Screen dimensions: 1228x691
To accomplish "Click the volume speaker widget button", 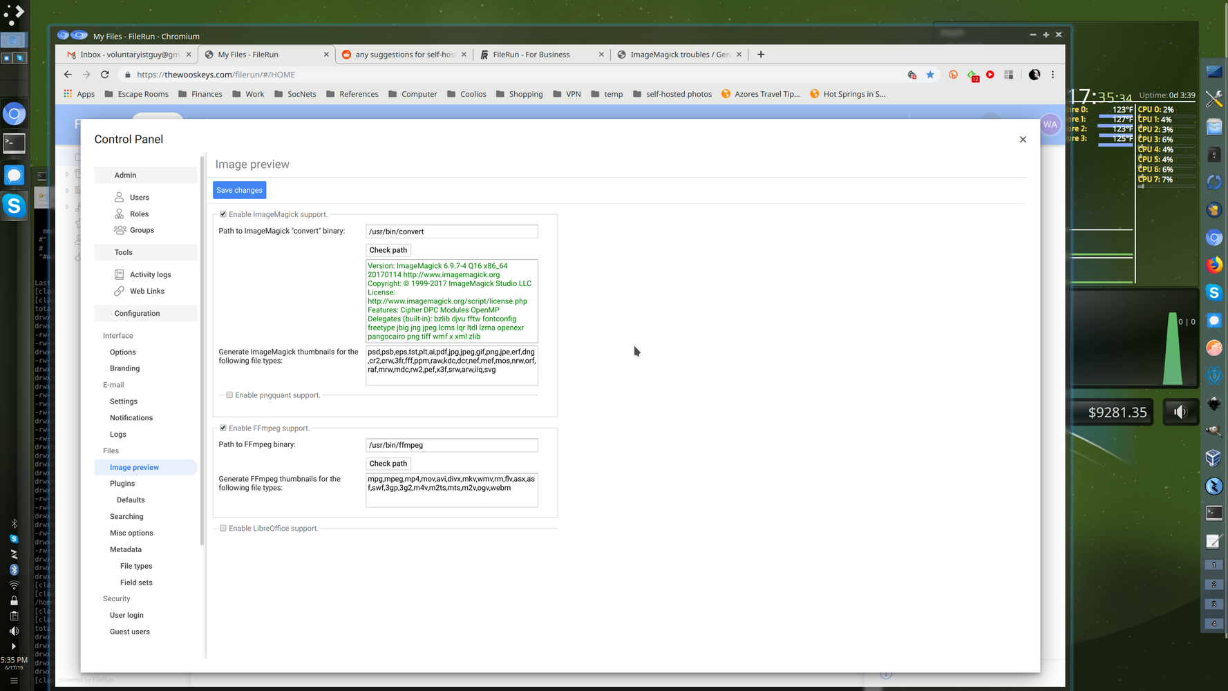I will click(x=1180, y=413).
